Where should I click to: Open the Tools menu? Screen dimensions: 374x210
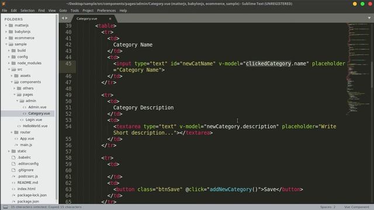point(74,10)
